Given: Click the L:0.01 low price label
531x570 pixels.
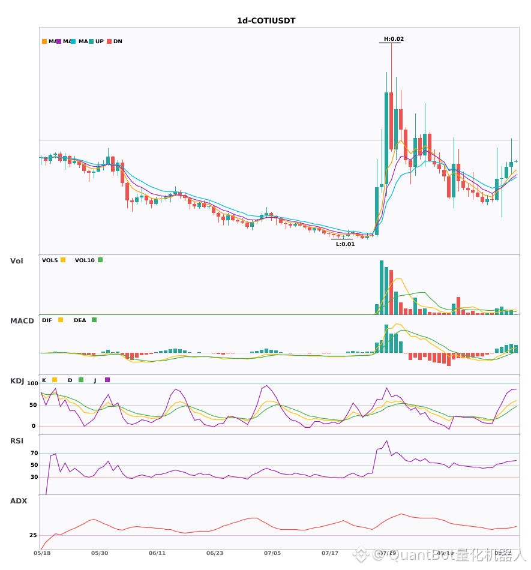Looking at the screenshot, I should pos(345,244).
